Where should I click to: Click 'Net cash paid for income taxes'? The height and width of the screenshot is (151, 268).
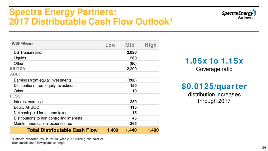pos(41,113)
